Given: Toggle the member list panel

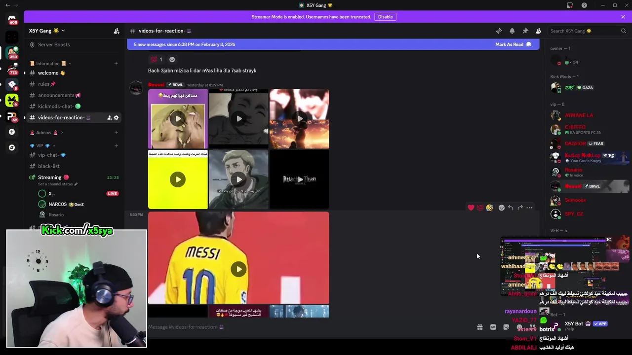Looking at the screenshot, I should (x=539, y=31).
